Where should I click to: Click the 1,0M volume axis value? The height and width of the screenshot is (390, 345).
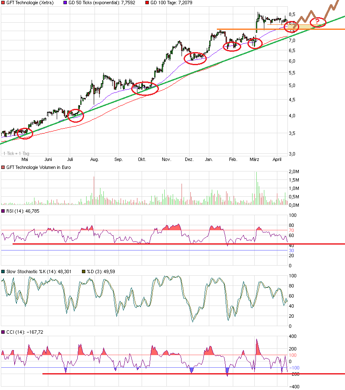pyautogui.click(x=294, y=189)
